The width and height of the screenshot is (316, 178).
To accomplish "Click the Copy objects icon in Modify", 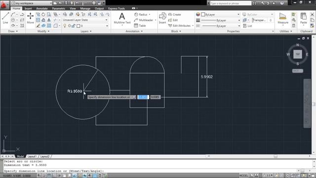I will 38,14.
